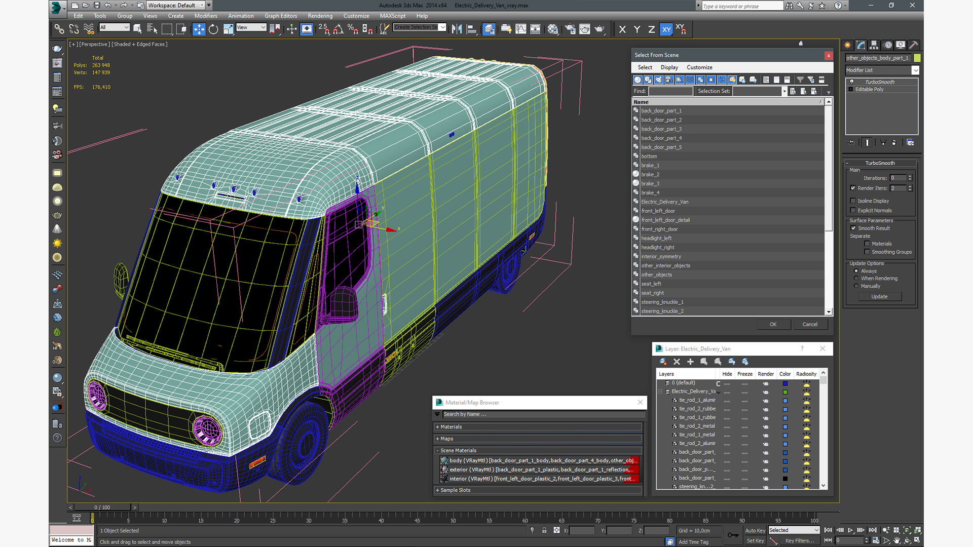Click Configure Modifier Sets icon

coord(910,142)
